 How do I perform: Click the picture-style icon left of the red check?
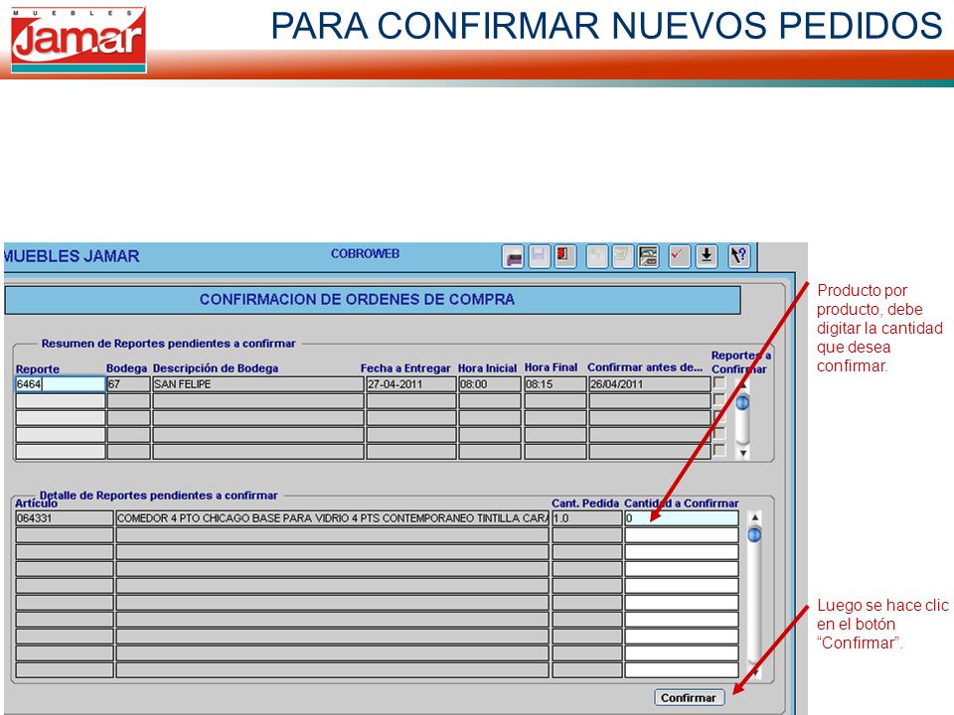click(x=648, y=256)
